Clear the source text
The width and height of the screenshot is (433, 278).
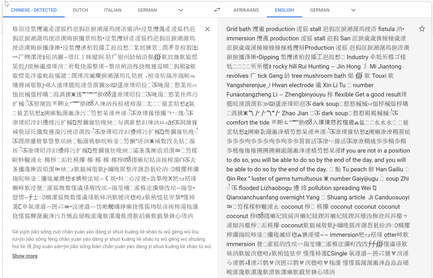coord(207,29)
